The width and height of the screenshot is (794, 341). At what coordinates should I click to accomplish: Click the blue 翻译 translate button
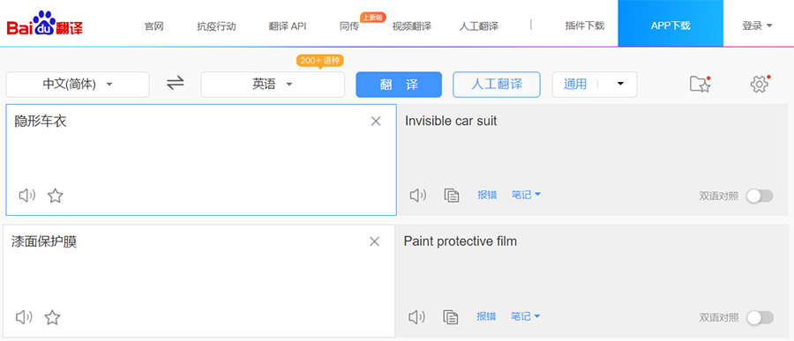point(399,85)
